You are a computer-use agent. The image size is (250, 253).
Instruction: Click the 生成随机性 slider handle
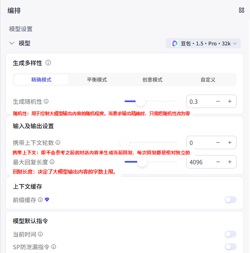click(x=141, y=101)
